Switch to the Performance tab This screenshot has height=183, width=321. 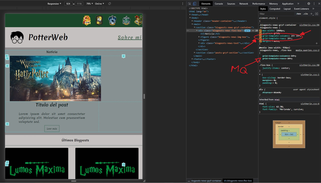coord(259,4)
